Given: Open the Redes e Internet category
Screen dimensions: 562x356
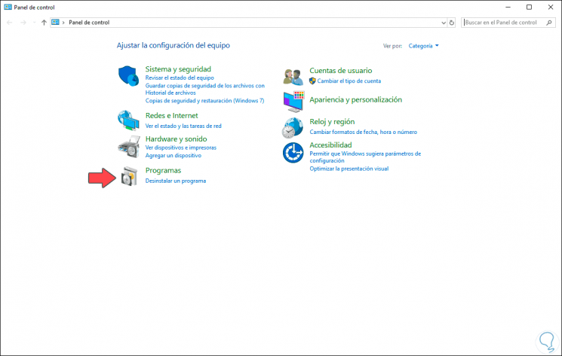Looking at the screenshot, I should click(172, 115).
